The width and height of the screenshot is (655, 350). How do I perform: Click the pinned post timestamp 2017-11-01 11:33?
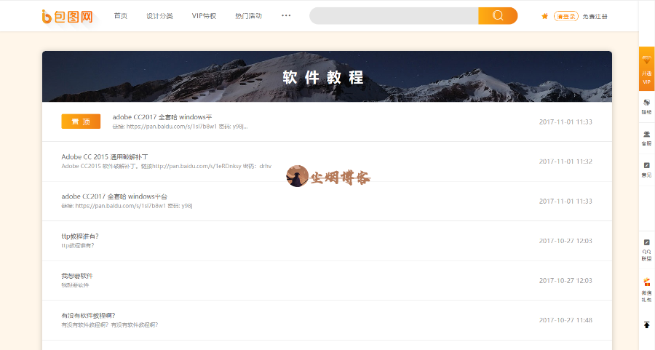click(x=565, y=122)
